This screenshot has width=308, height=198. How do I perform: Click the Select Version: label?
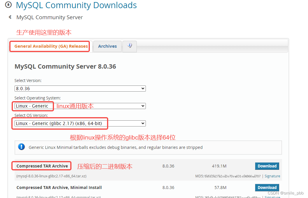click(x=28, y=81)
